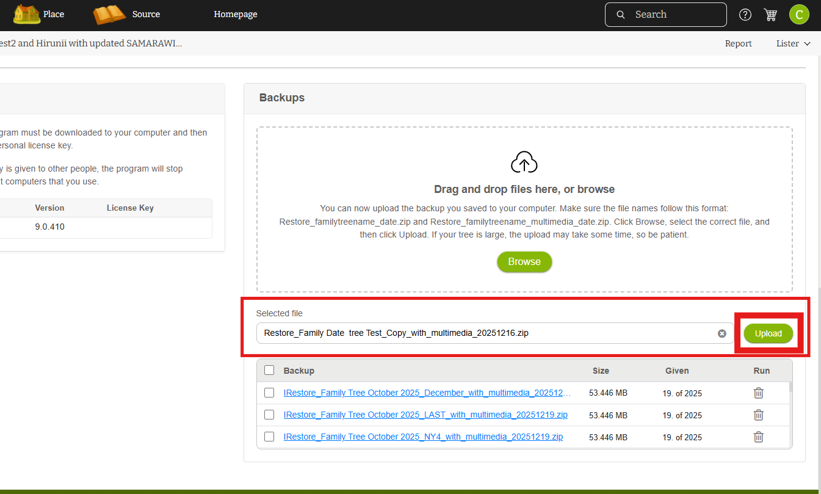The image size is (821, 494).
Task: Toggle the select-all Backup header checkbox
Action: point(269,370)
